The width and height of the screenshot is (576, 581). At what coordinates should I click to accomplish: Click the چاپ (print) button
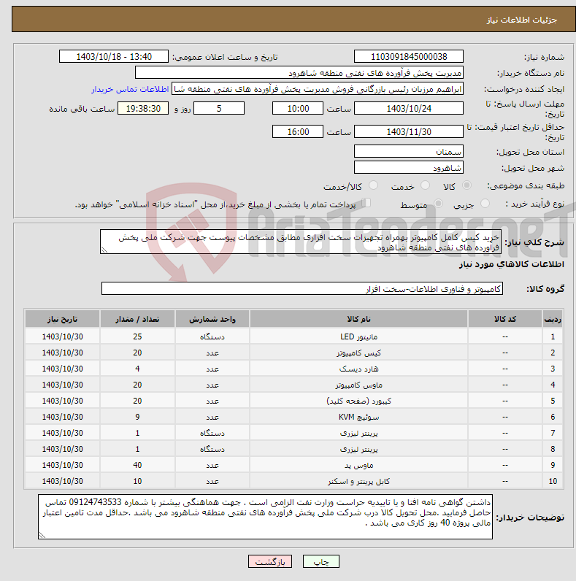[x=321, y=562]
